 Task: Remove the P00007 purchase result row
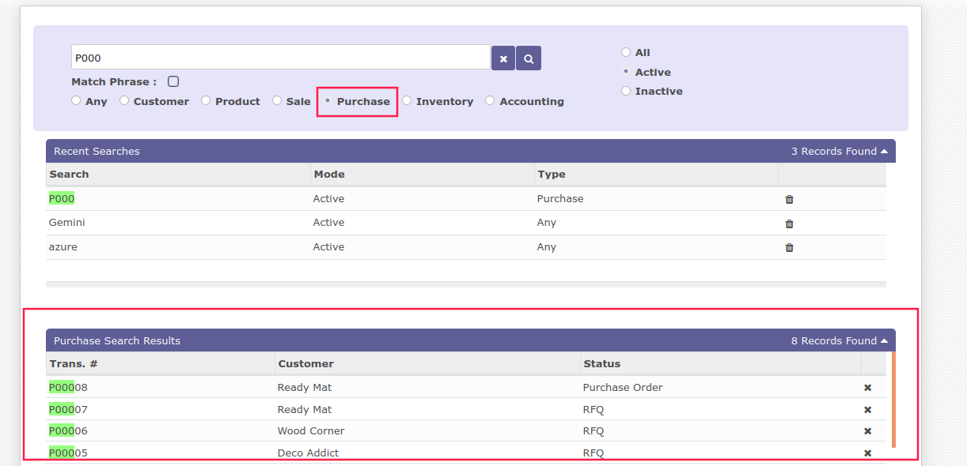pyautogui.click(x=867, y=410)
